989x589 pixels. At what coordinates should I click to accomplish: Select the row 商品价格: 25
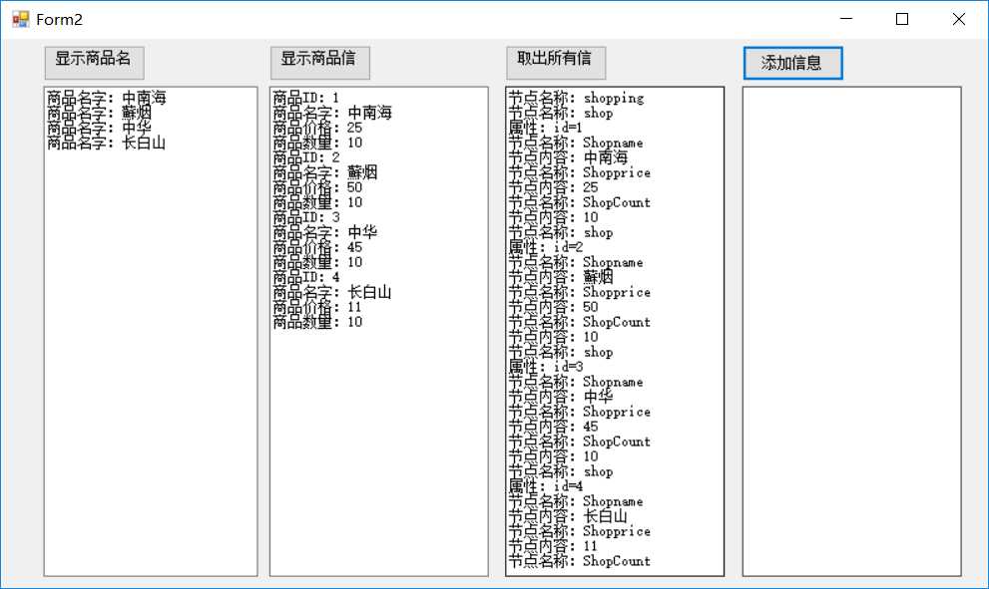pyautogui.click(x=317, y=128)
